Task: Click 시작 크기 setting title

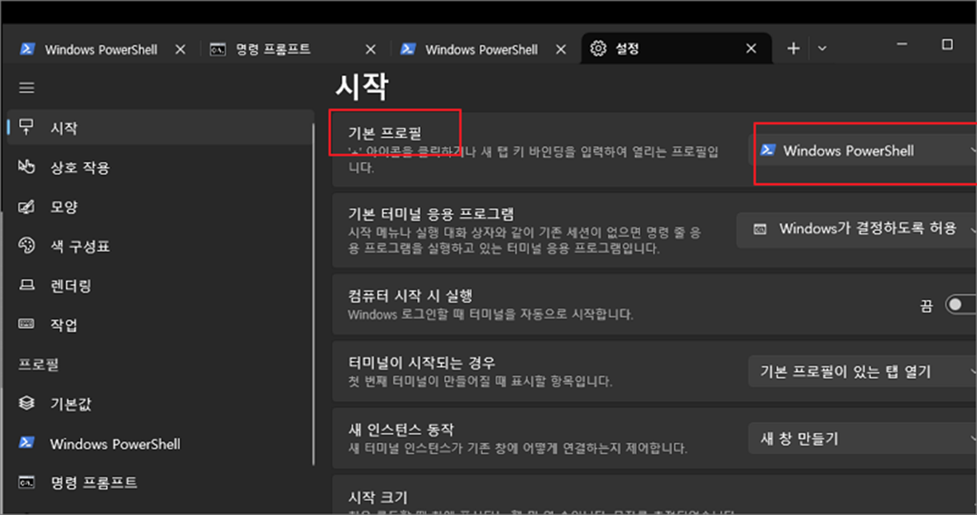Action: coord(377,497)
